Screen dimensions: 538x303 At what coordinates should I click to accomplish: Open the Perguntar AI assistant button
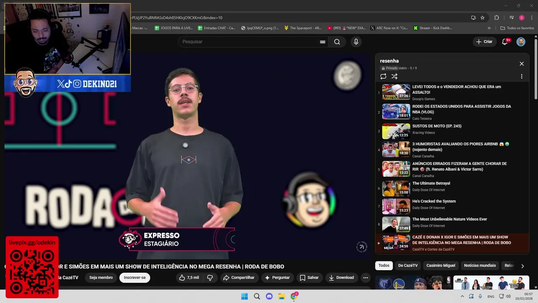tap(277, 277)
